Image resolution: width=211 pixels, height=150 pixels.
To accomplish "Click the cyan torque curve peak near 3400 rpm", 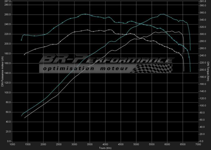I will click(85, 14).
